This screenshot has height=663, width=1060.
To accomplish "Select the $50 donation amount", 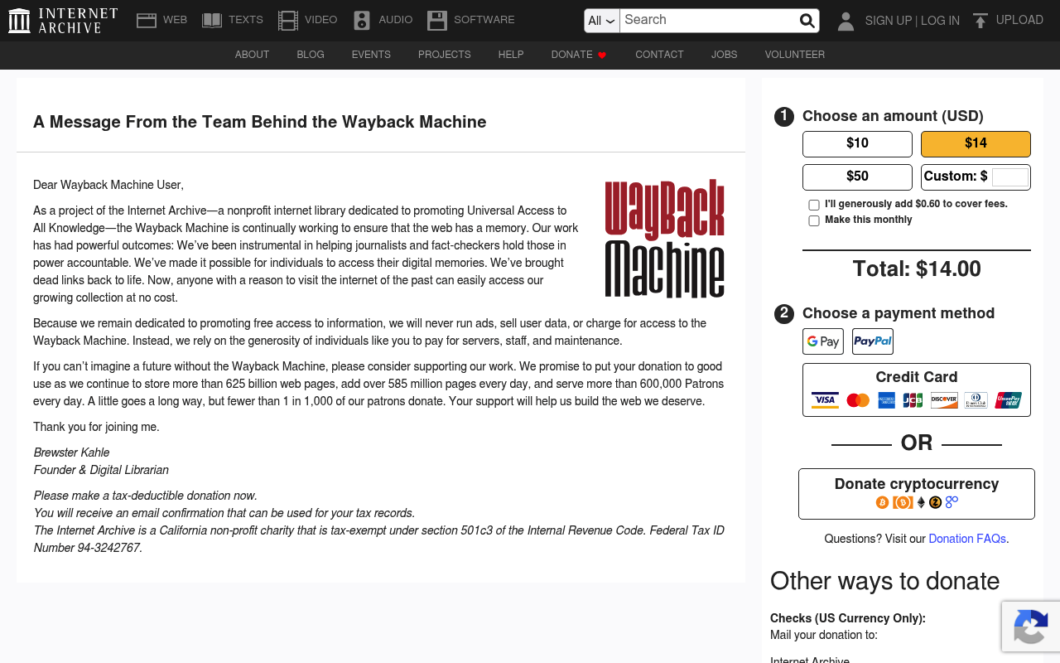I will click(x=857, y=177).
